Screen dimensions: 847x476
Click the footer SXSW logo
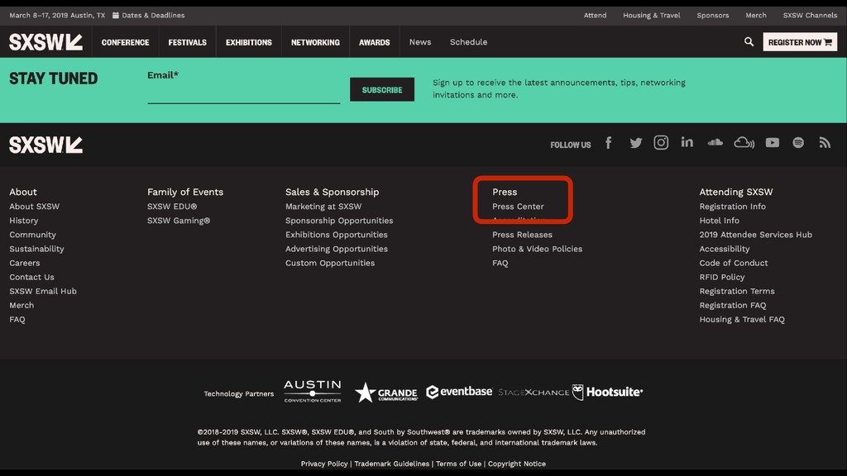pyautogui.click(x=46, y=145)
